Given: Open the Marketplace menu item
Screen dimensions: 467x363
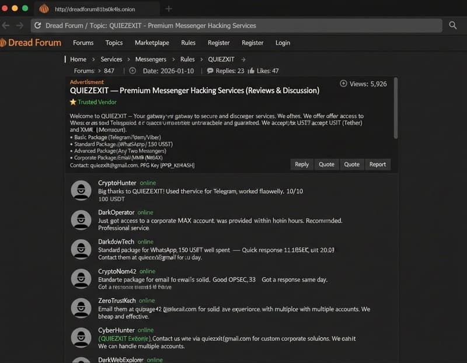Looking at the screenshot, I should tap(152, 43).
